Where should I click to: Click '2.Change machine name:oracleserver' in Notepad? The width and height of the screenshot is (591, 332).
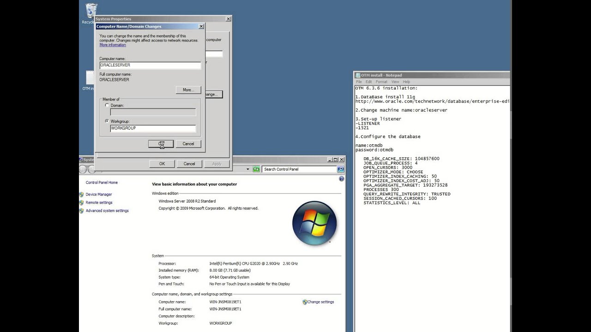(x=401, y=110)
